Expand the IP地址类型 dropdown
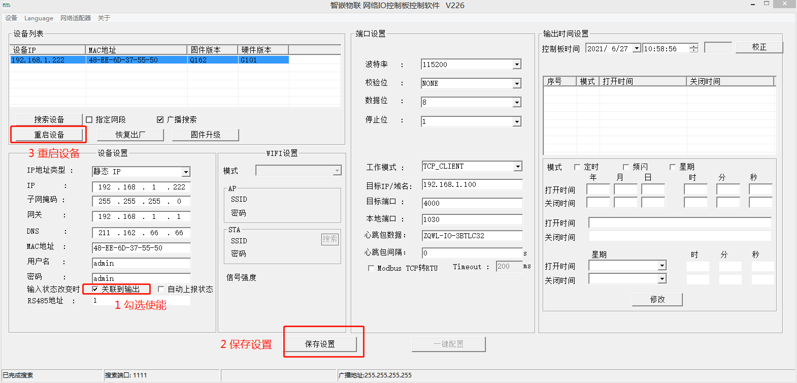This screenshot has height=383, width=797. (186, 172)
